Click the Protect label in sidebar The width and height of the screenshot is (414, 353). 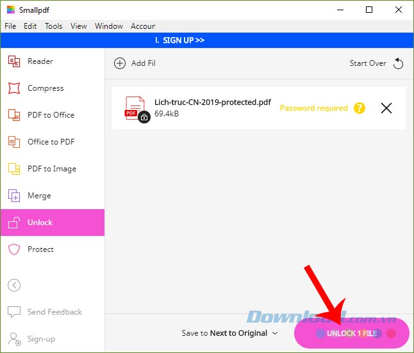pyautogui.click(x=40, y=249)
